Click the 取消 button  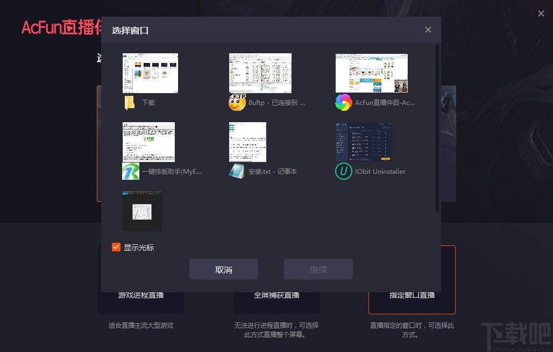tap(223, 269)
